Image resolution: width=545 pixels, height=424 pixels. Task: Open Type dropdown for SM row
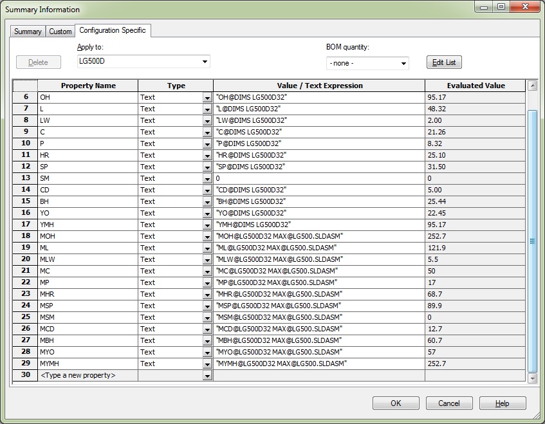(x=207, y=179)
